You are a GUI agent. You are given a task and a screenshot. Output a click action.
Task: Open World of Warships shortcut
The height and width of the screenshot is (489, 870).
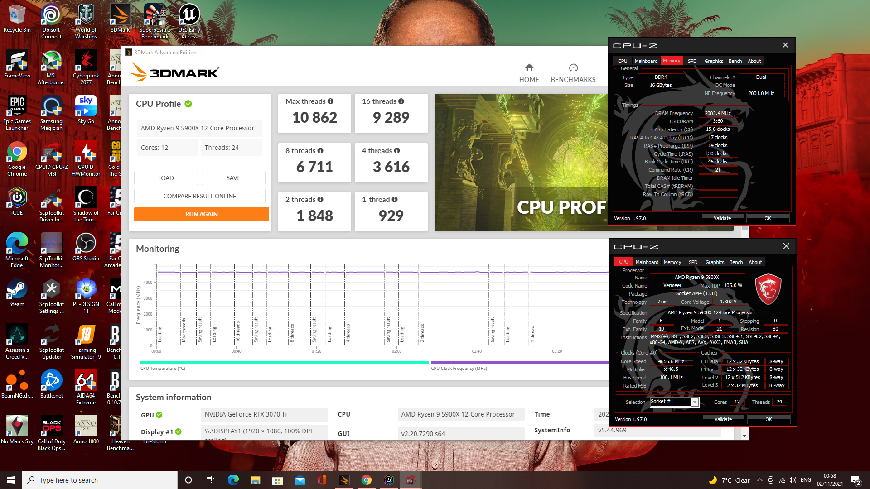[x=86, y=21]
